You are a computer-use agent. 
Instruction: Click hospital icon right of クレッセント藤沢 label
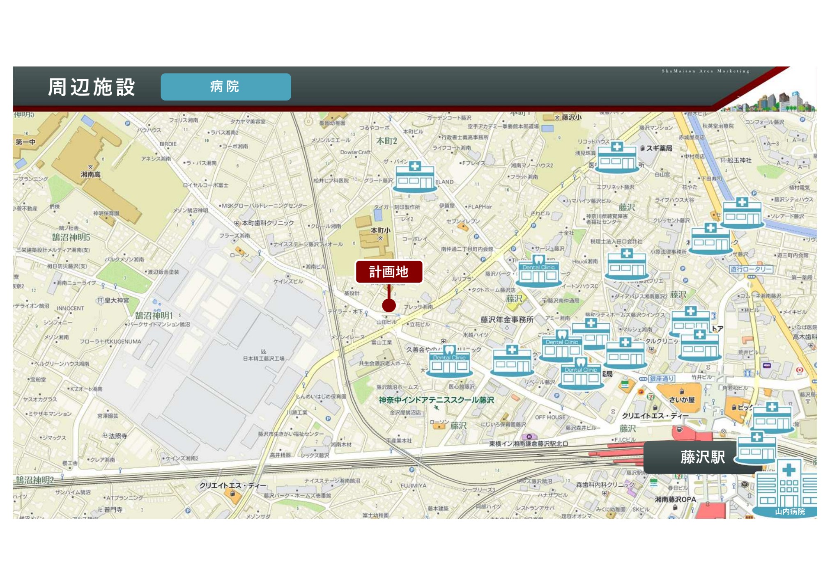pos(711,239)
